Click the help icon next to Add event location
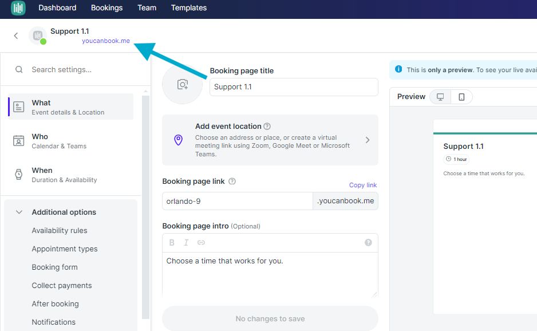 tap(267, 127)
